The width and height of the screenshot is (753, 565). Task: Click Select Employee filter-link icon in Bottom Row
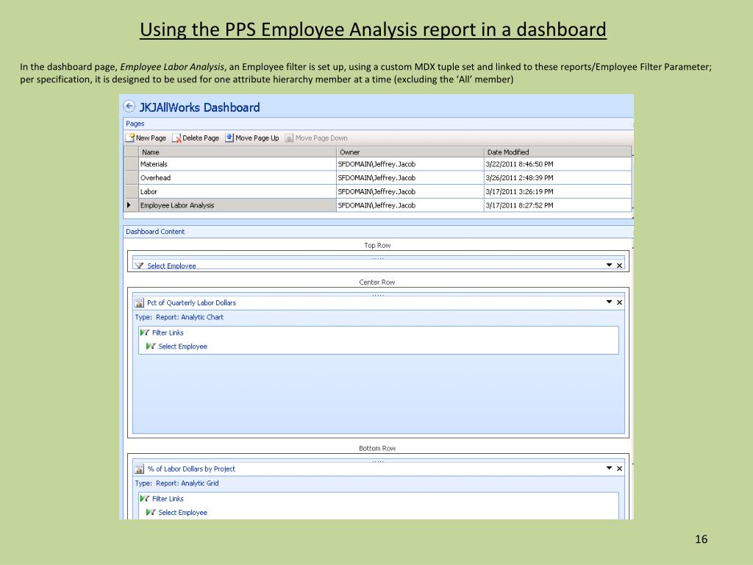coord(151,512)
